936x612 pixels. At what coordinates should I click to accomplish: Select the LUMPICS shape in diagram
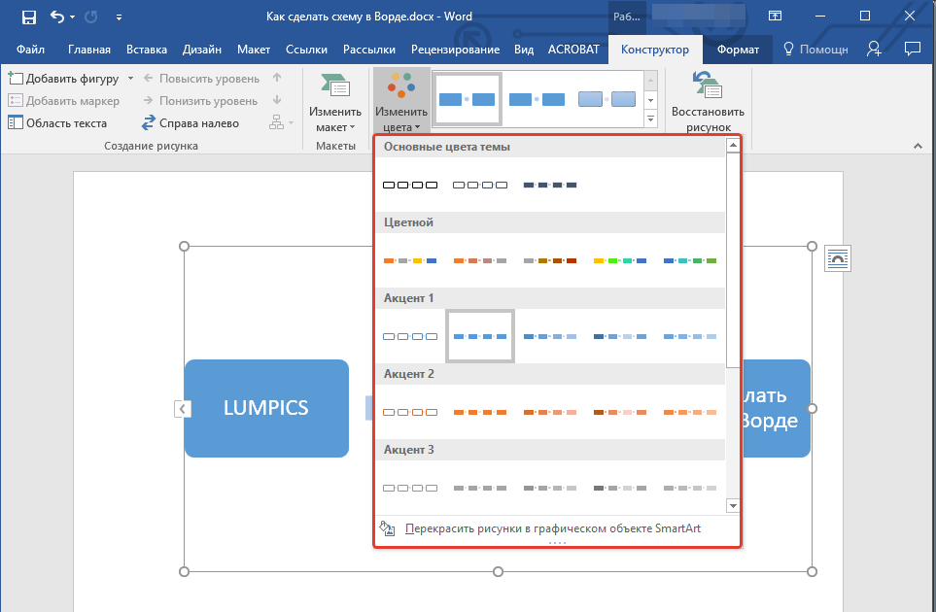(266, 408)
